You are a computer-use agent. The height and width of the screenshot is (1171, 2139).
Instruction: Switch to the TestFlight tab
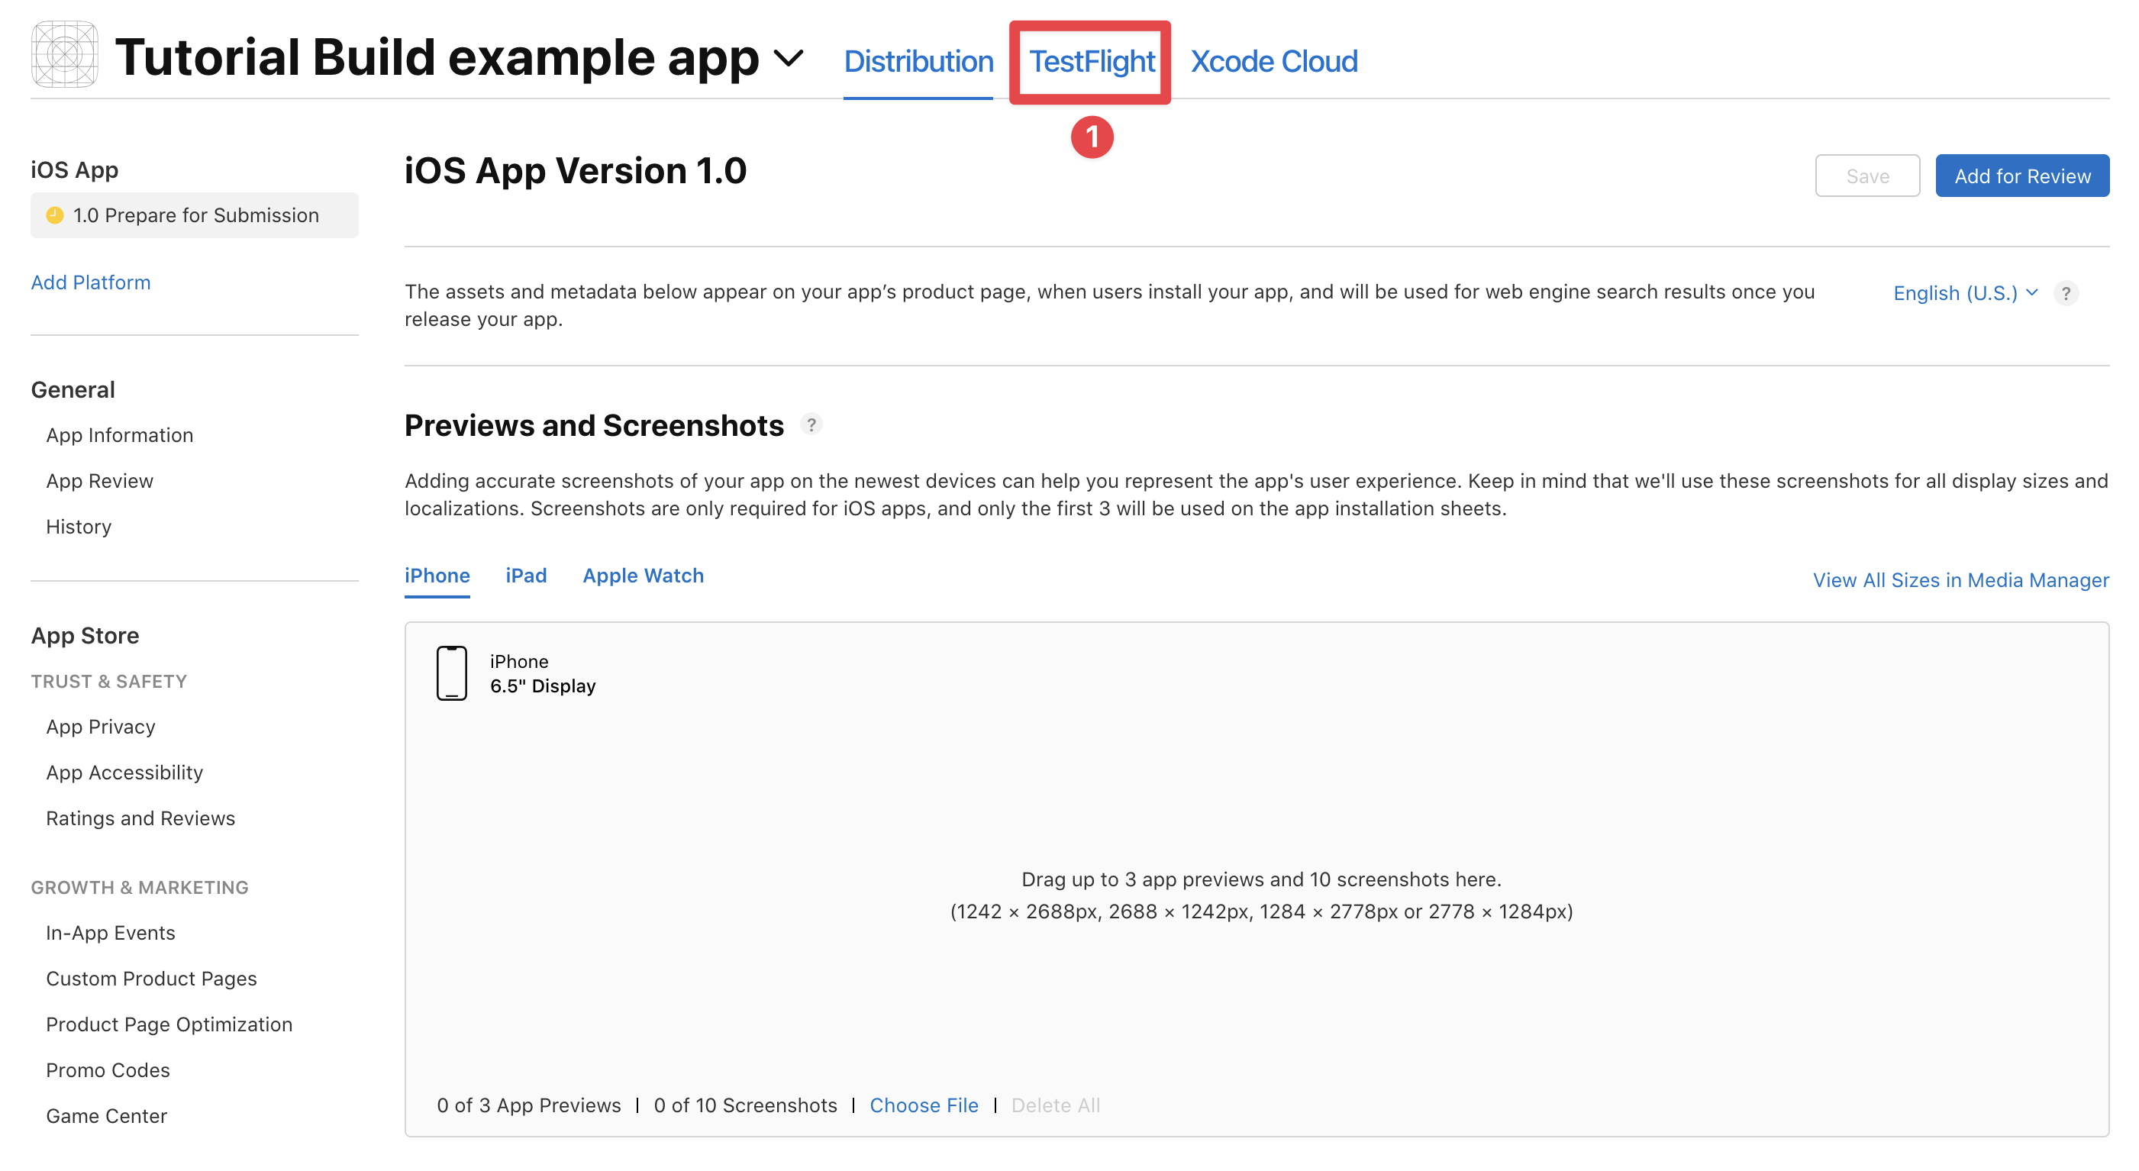point(1091,60)
